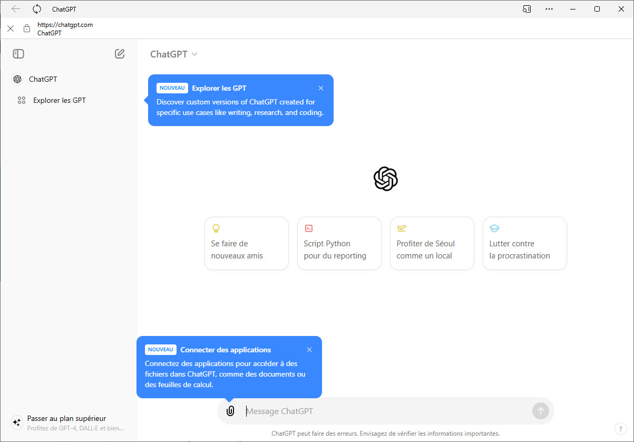
Task: Start a new chat with pencil icon
Action: click(120, 54)
